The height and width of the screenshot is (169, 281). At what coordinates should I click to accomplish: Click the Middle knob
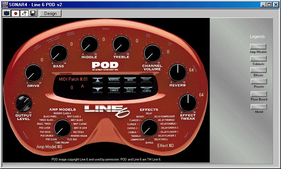90,45
